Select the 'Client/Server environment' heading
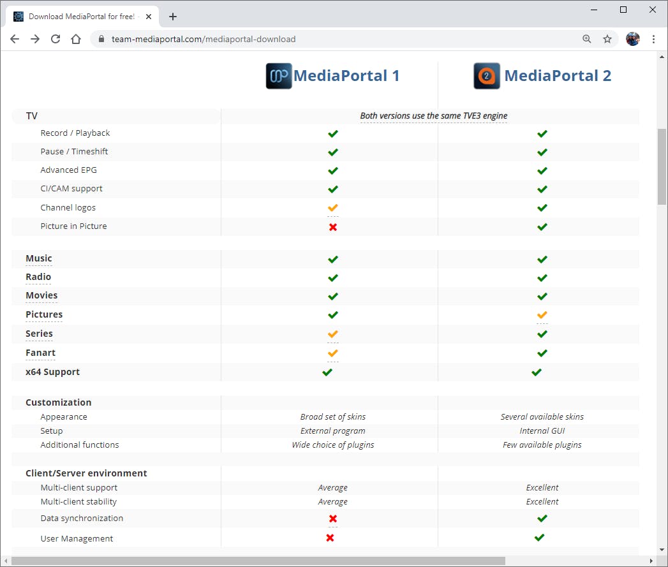The height and width of the screenshot is (567, 668). [x=86, y=473]
